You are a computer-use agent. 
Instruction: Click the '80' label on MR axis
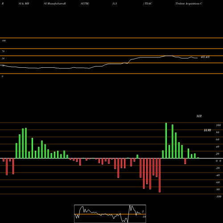click(218, 132)
